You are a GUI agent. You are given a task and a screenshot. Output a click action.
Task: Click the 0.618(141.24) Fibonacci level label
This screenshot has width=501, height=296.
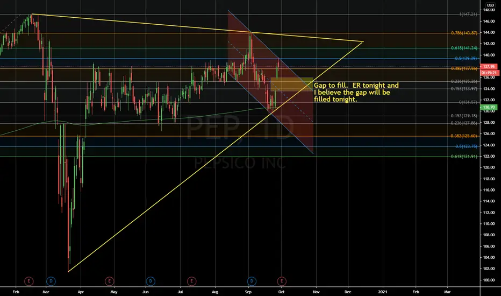[464, 48]
